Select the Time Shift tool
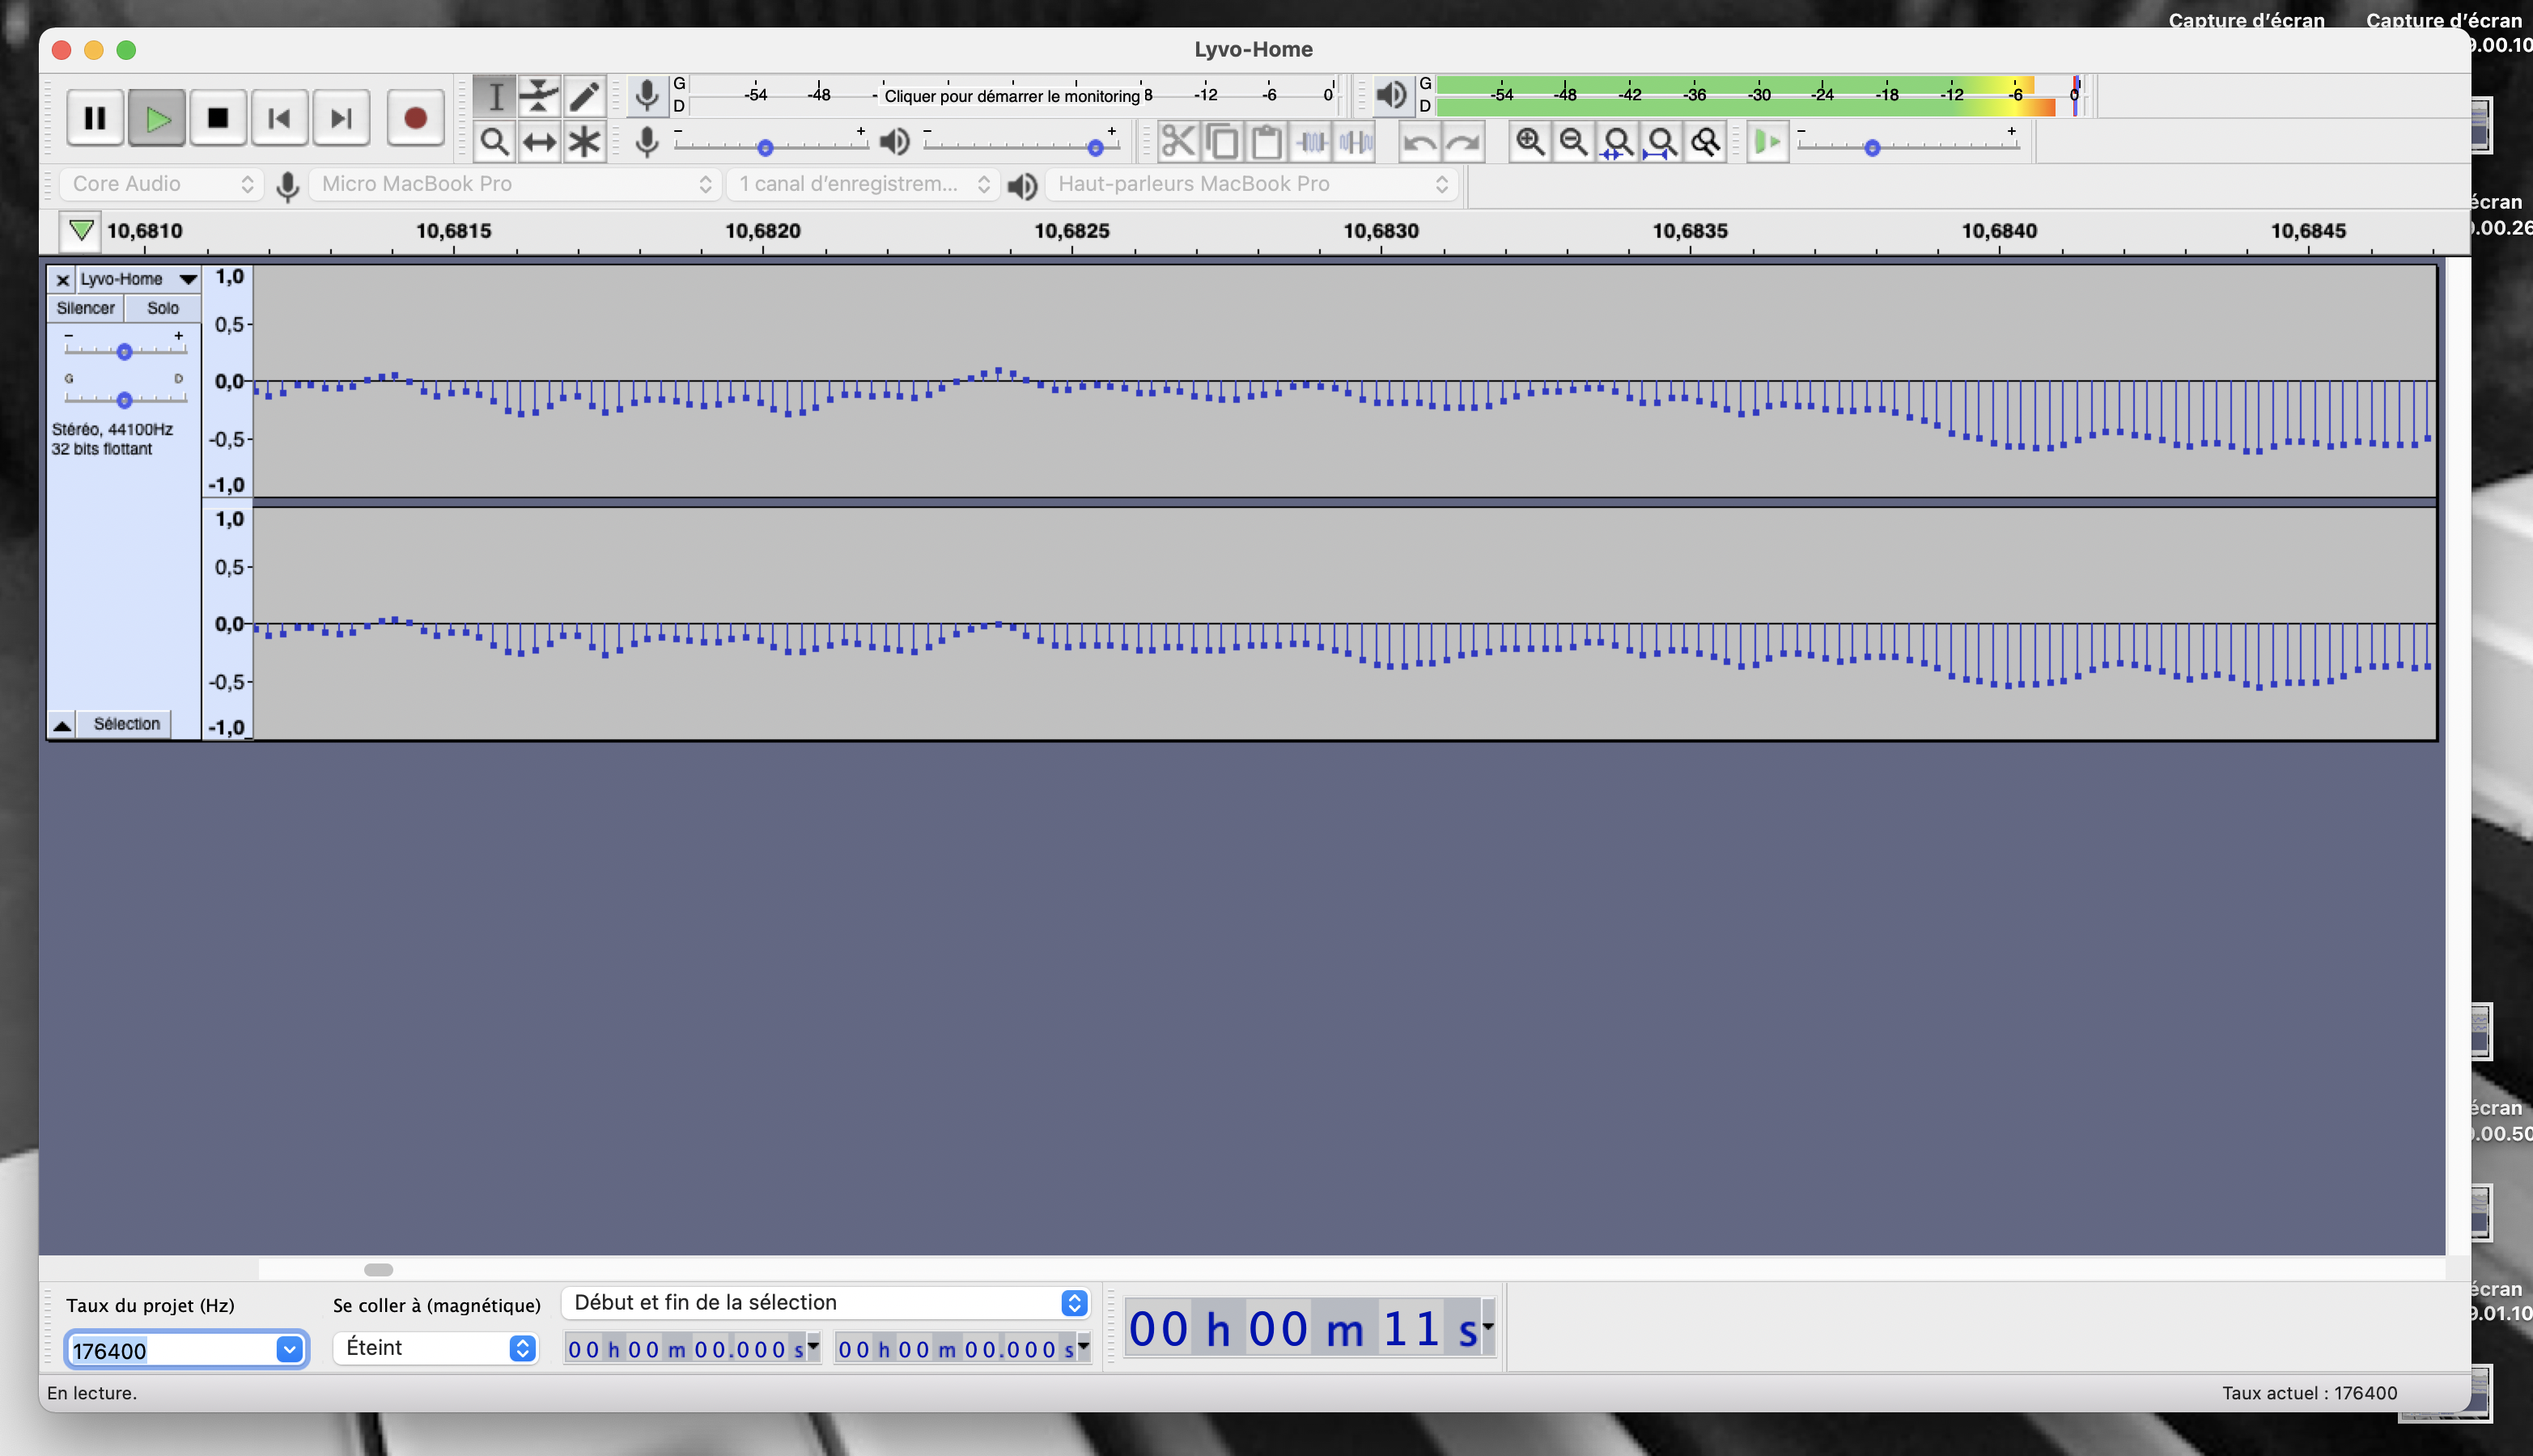2533x1456 pixels. 539,142
